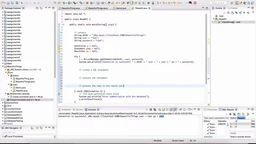Click the green Run button in toolbar

69,3
